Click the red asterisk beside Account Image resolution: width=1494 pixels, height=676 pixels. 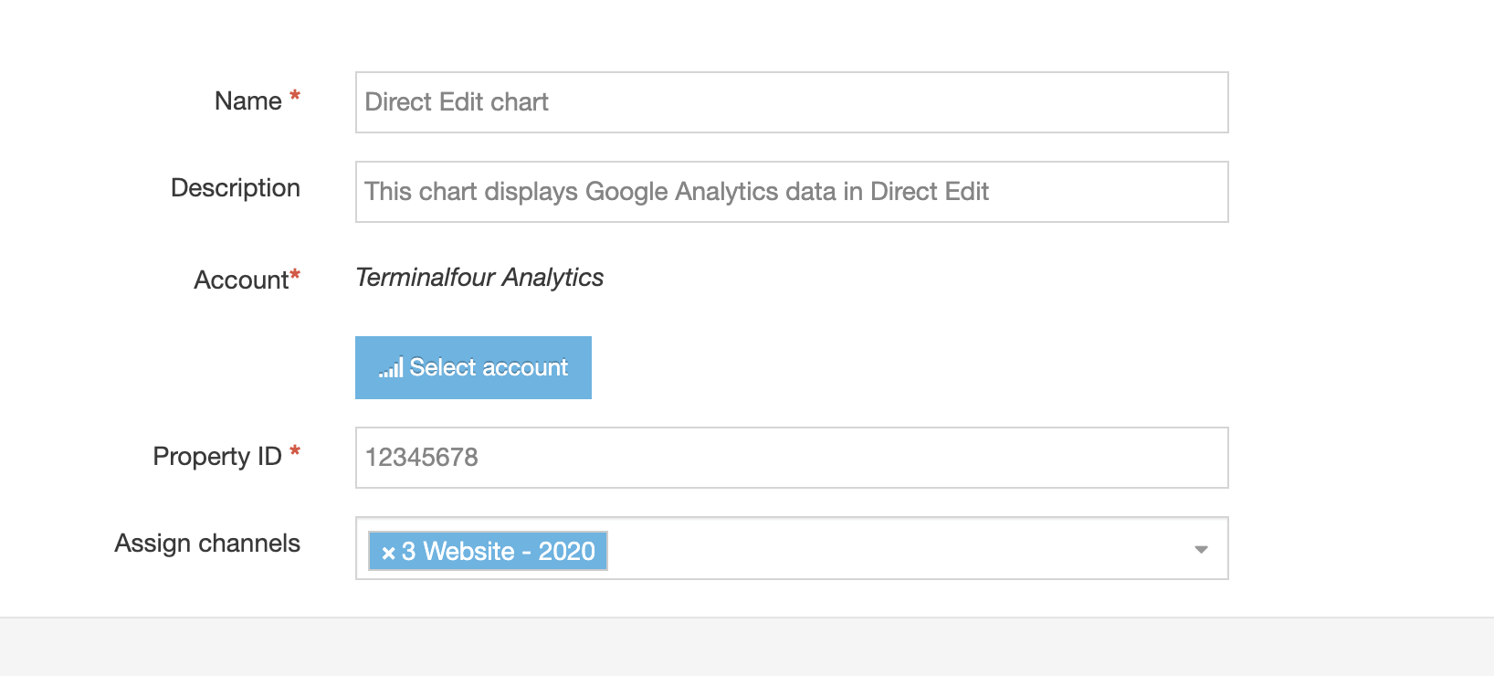pyautogui.click(x=295, y=275)
